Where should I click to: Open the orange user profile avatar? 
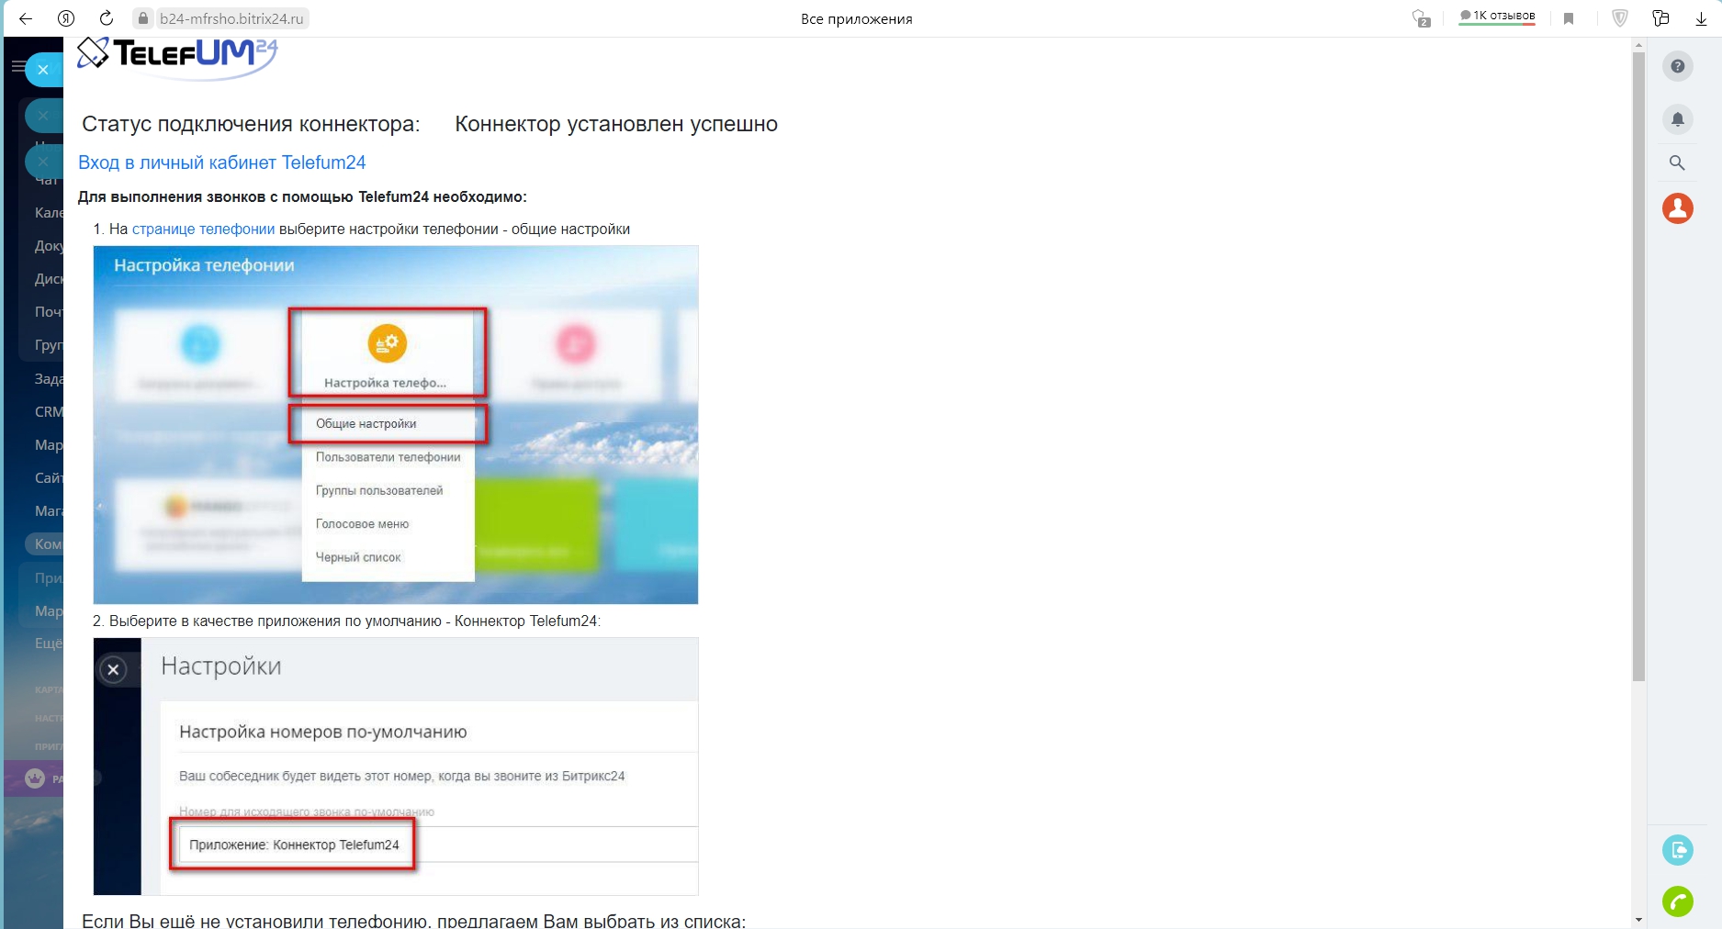tap(1678, 208)
